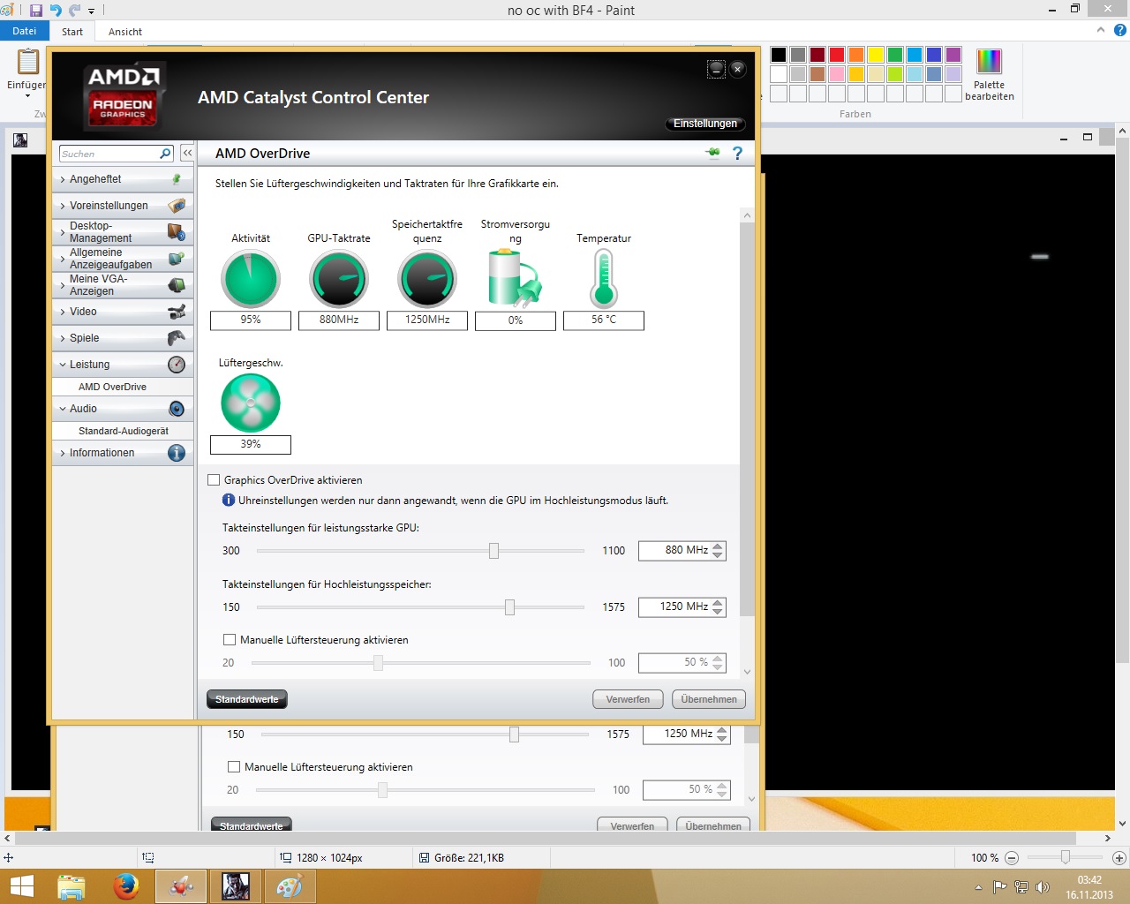
Task: Pick the yellow color swatch
Action: point(876,55)
